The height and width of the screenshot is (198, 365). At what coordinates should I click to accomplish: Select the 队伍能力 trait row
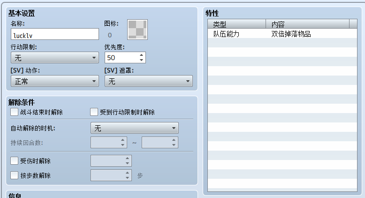(x=282, y=33)
